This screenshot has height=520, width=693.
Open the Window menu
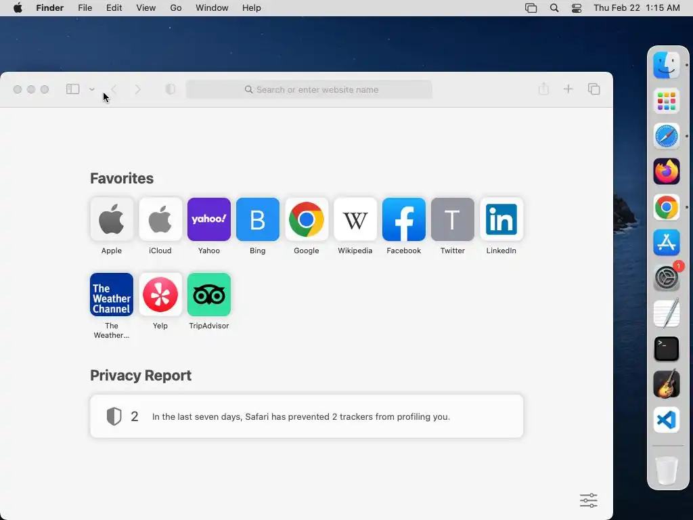click(212, 8)
